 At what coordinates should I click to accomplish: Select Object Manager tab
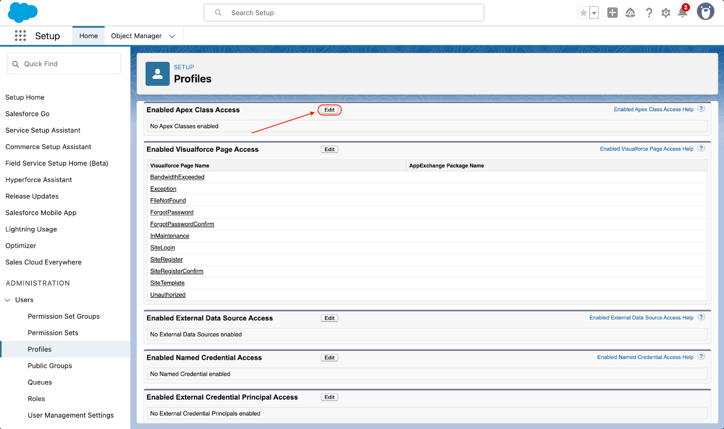point(136,36)
